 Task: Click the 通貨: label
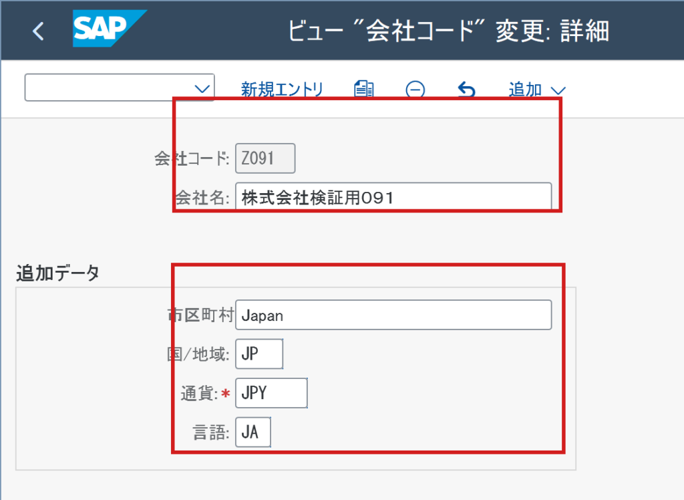point(199,394)
